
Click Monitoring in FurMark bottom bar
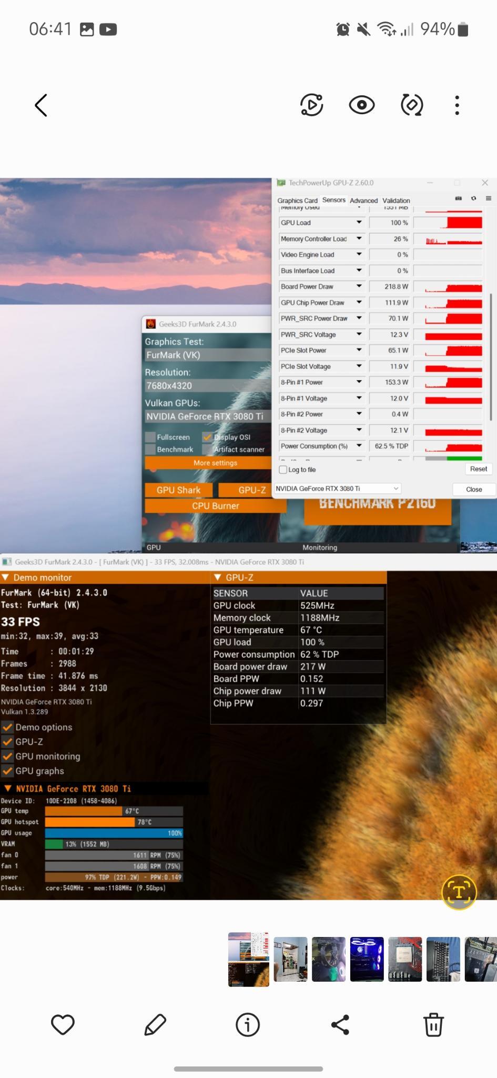pos(320,547)
